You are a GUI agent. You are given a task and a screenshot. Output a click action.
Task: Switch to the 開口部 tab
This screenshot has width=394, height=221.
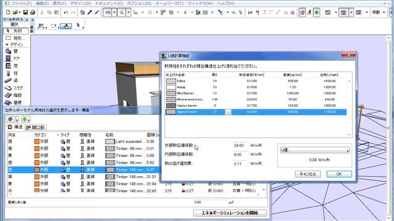[35, 127]
